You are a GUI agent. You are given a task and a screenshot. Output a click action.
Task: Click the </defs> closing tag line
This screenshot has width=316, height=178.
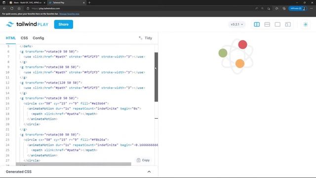pyautogui.click(x=26, y=46)
